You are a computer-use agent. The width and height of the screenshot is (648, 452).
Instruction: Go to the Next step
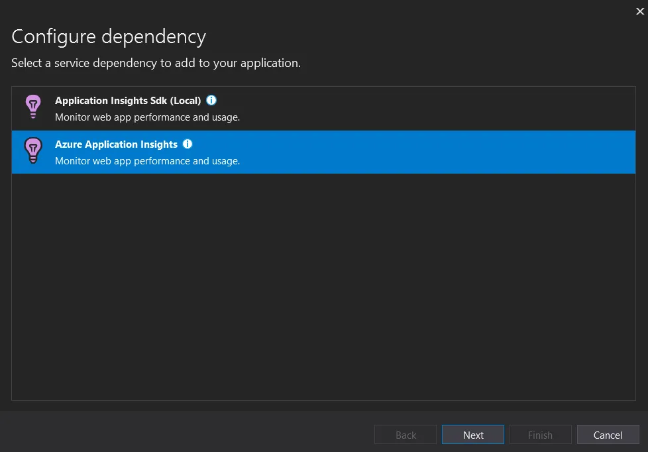(473, 435)
